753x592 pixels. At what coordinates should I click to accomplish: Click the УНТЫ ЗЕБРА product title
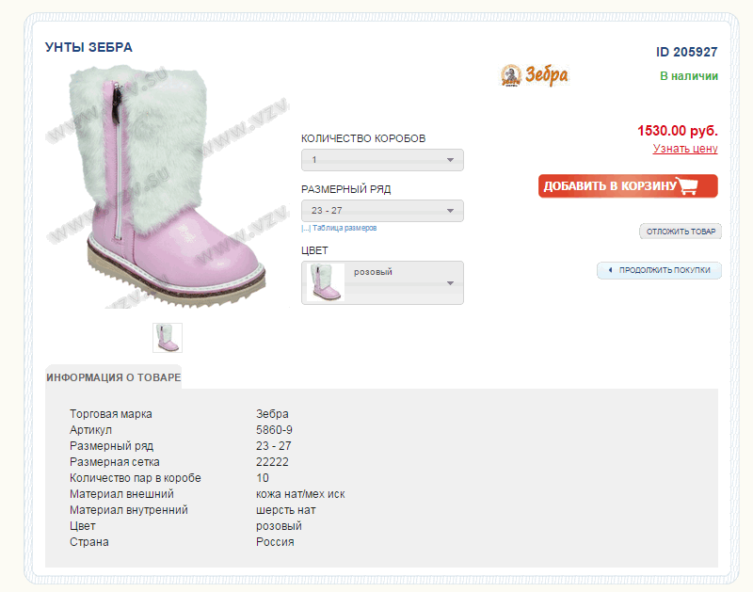(88, 47)
